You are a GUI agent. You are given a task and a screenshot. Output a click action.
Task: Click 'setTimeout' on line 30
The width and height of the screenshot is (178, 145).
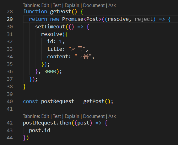click(x=50, y=27)
